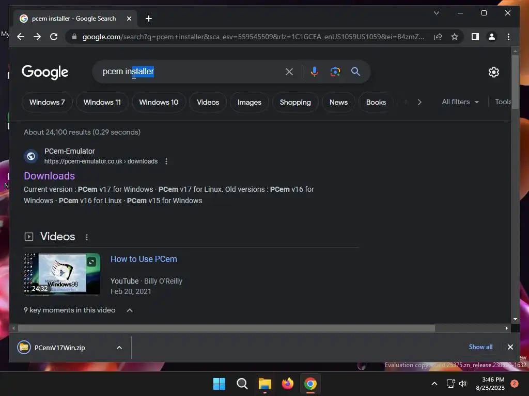Viewport: 529px width, 396px height.
Task: Expand PCemV17Win.zip download options
Action: [x=119, y=348]
